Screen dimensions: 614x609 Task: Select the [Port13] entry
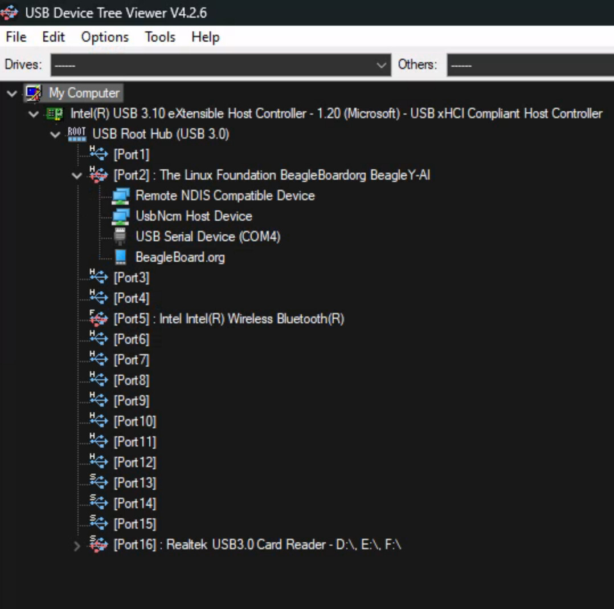[134, 483]
